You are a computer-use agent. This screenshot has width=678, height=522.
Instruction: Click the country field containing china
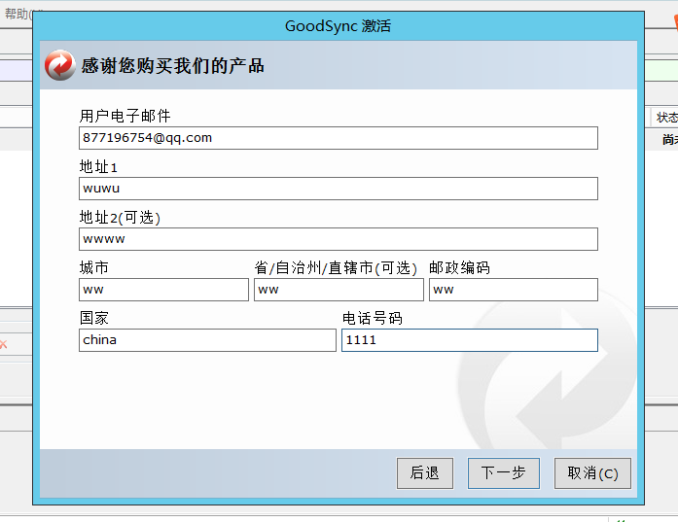[207, 340]
